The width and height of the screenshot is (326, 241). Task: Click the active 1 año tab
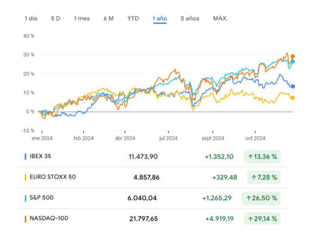160,18
